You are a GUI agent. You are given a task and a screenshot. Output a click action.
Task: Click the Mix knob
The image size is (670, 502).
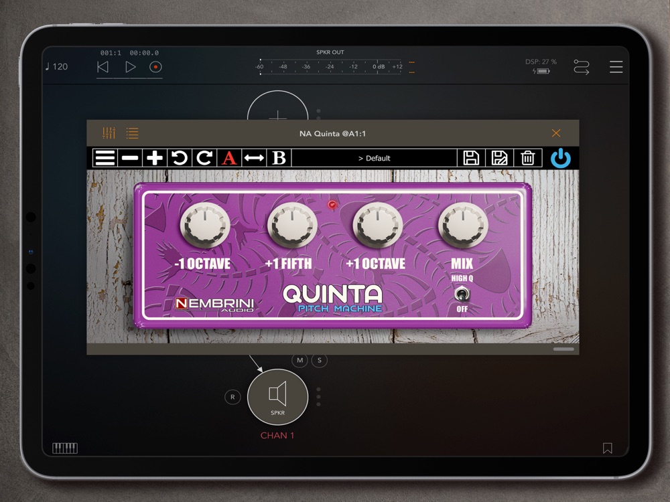coord(463,225)
